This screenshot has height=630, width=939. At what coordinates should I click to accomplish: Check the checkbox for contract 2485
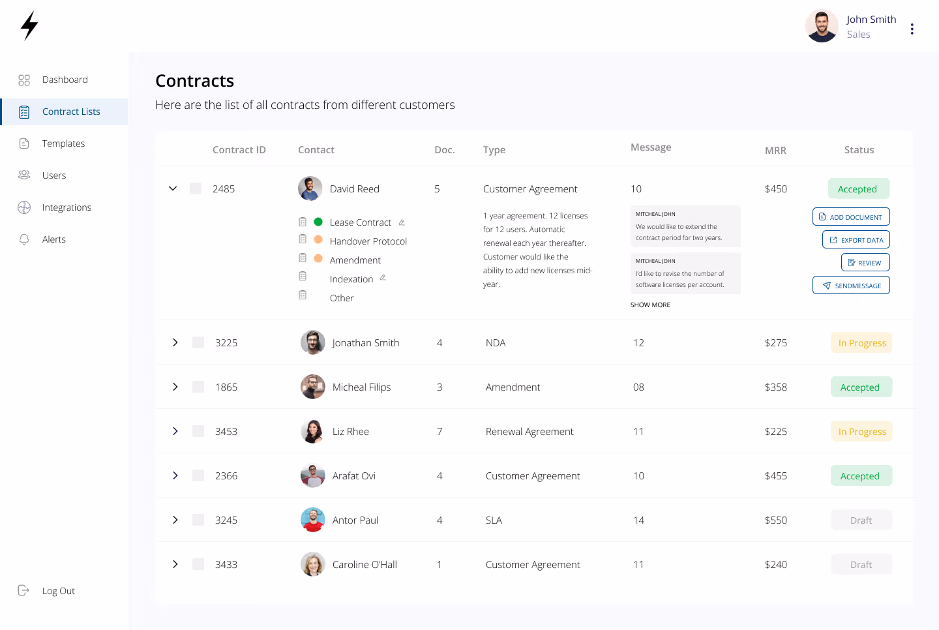point(196,188)
